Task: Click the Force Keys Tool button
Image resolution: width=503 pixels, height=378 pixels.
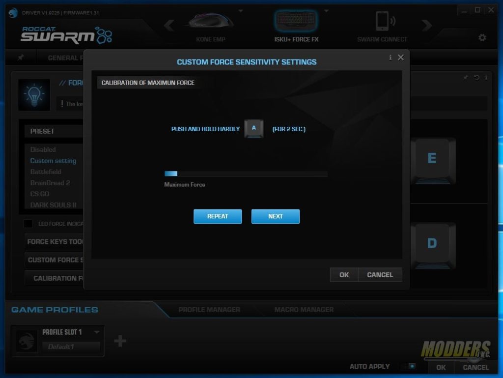Action: coord(54,242)
